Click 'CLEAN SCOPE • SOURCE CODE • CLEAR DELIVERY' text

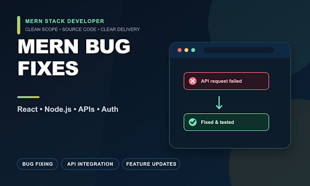click(x=83, y=30)
